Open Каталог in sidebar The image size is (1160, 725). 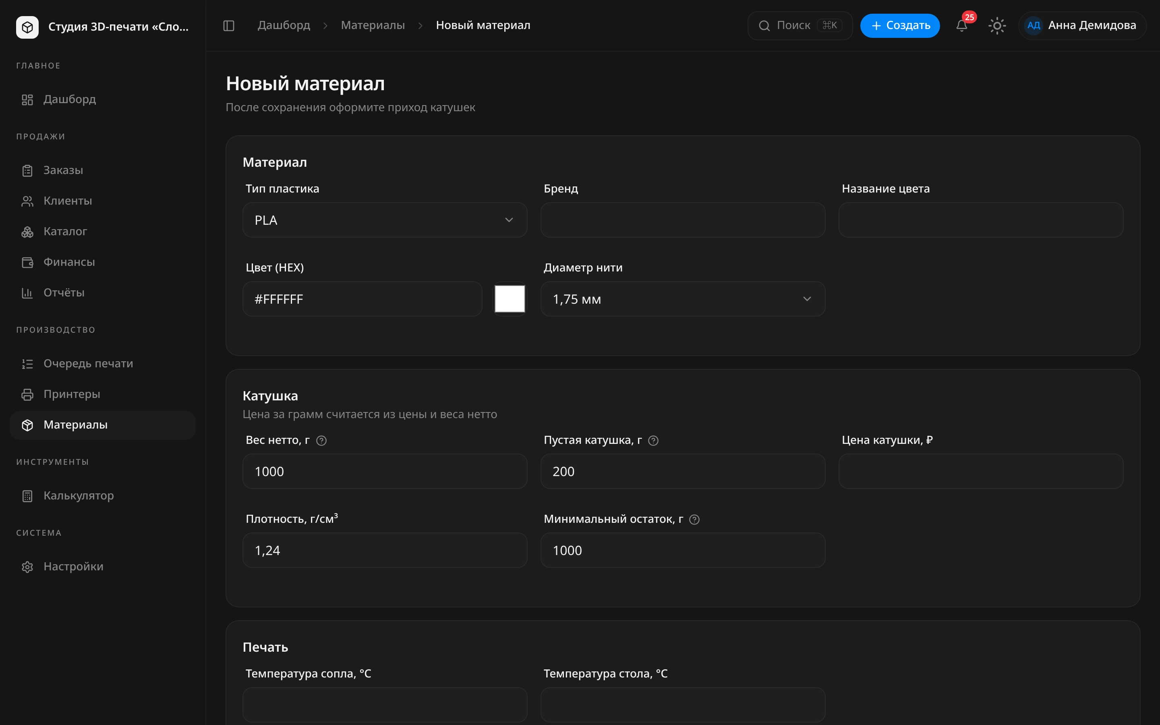[103, 232]
